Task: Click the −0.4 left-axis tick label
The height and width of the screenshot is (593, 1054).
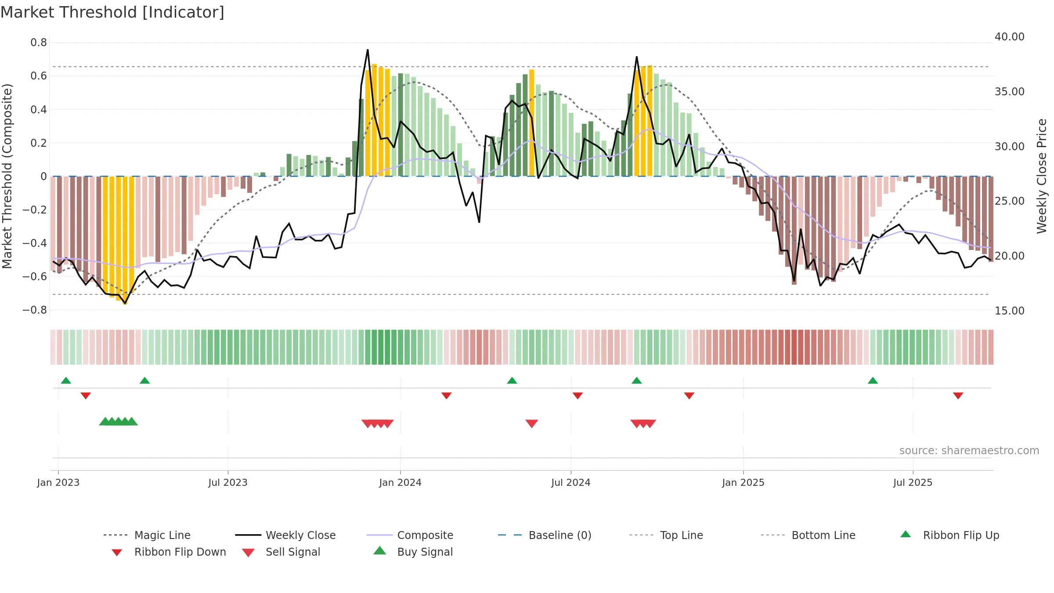Action: [35, 243]
